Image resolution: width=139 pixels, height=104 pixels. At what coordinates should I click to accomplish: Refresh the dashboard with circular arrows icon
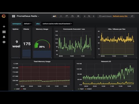132,16
